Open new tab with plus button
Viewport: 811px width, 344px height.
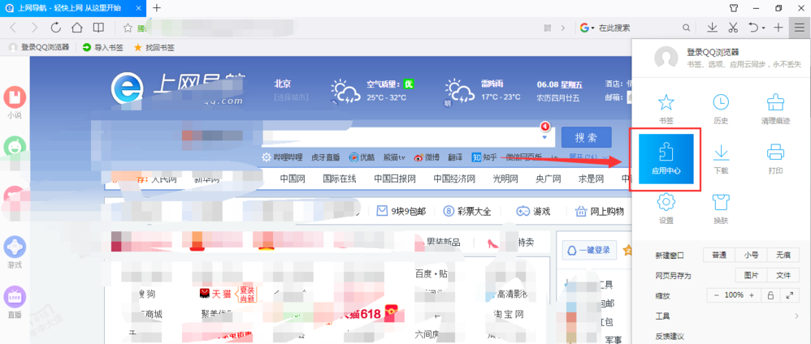[x=157, y=8]
